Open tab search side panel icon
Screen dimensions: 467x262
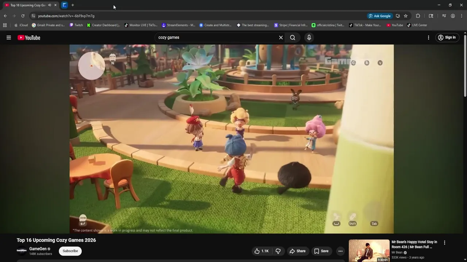point(431,16)
